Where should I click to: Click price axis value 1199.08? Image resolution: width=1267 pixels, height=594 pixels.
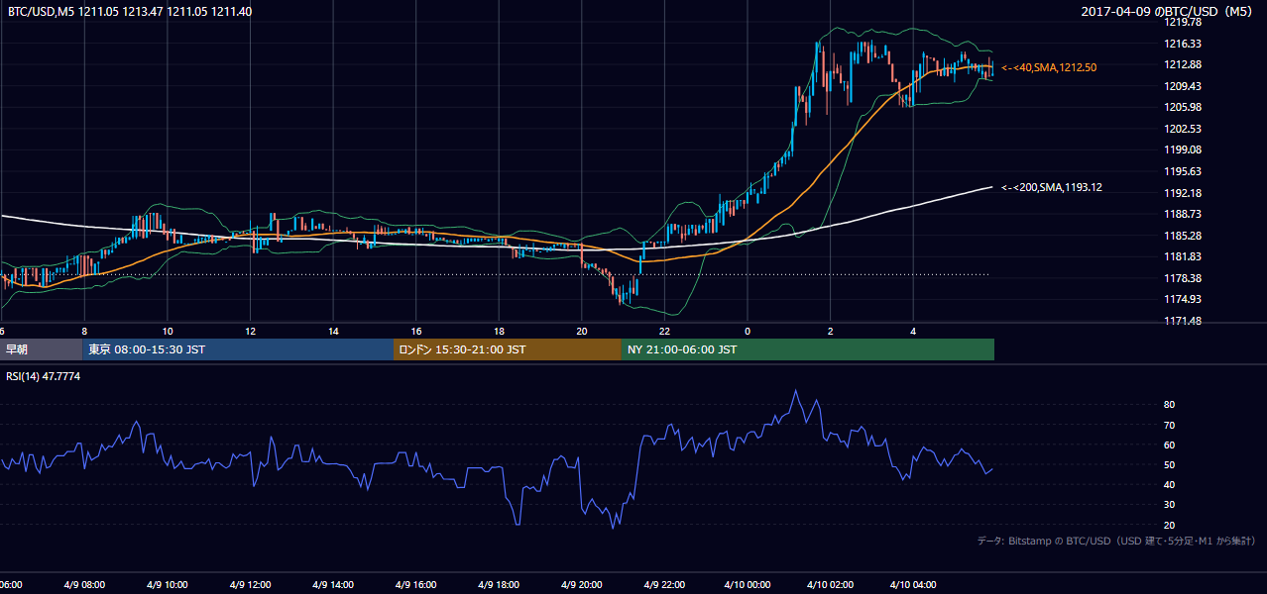[x=1183, y=149]
